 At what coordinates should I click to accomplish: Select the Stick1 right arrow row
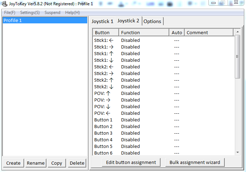tap(163, 47)
